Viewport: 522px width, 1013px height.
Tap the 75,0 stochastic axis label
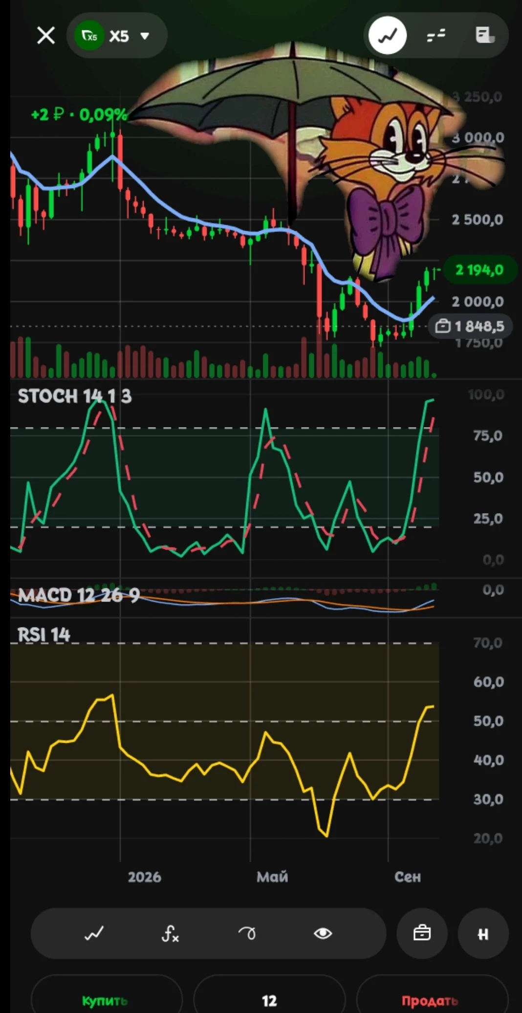pyautogui.click(x=488, y=435)
